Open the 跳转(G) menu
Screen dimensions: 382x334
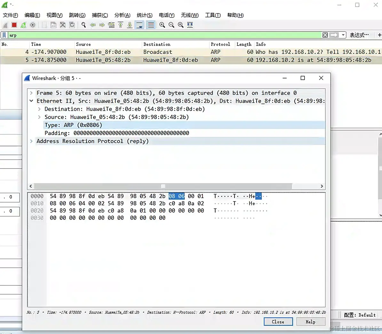click(x=77, y=15)
